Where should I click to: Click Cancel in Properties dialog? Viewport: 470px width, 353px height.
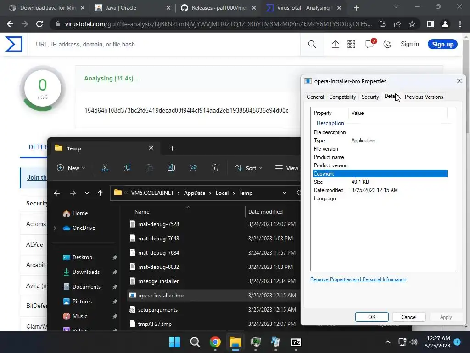[408, 317]
